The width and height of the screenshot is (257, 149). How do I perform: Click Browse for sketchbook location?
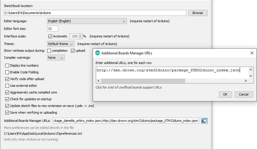pyautogui.click(x=198, y=13)
